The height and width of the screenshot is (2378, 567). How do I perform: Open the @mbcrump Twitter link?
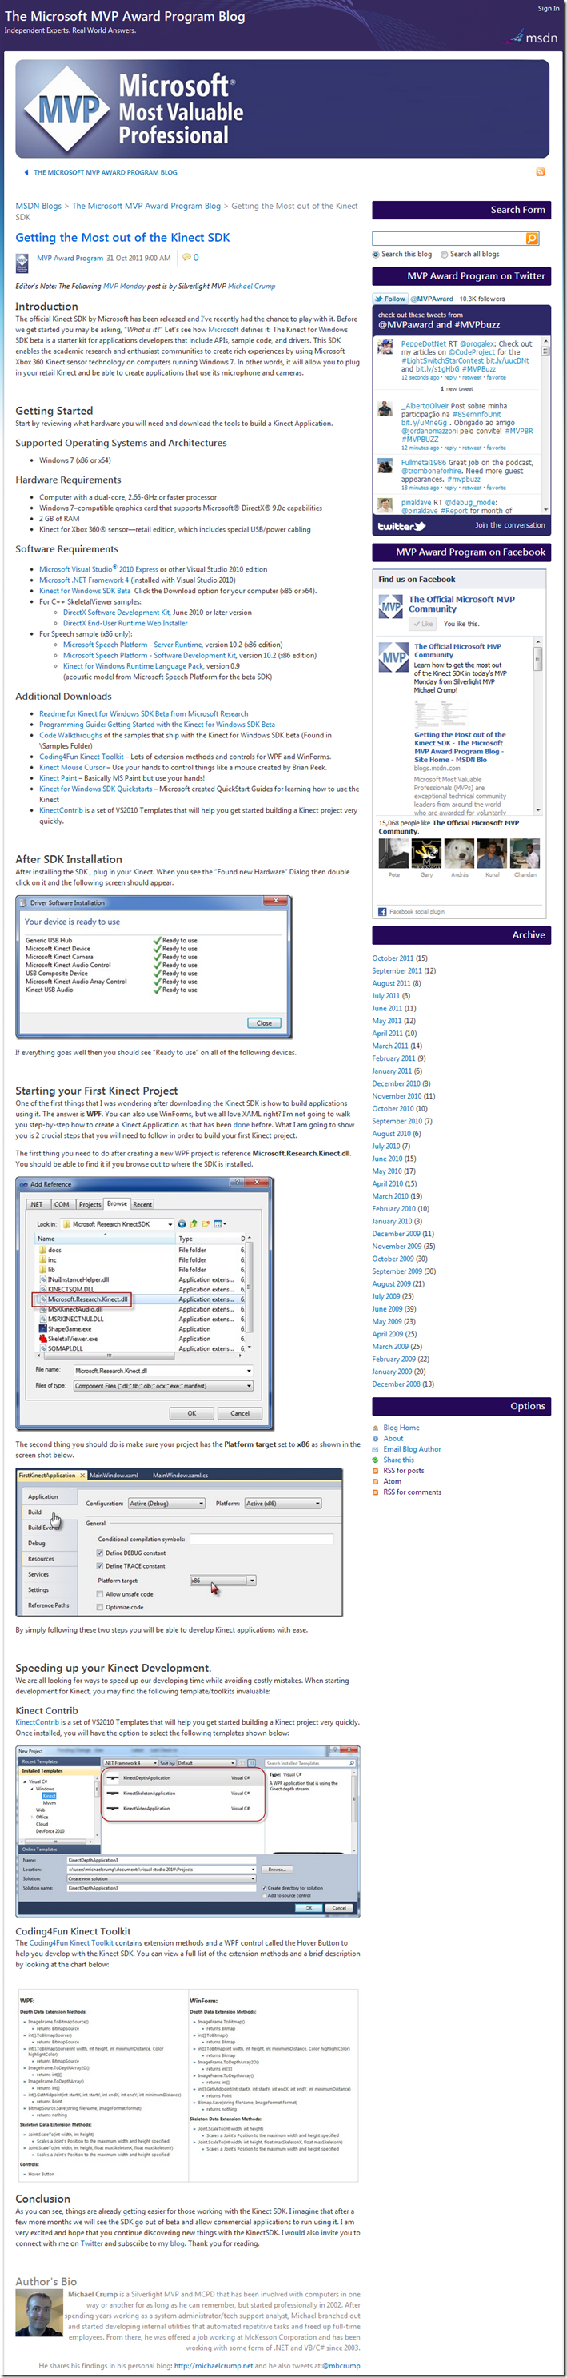(340, 2366)
